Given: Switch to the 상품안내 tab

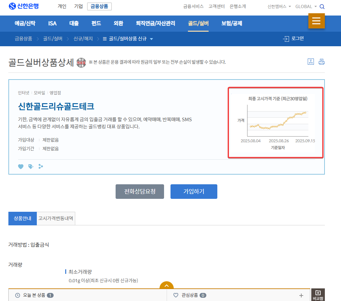Looking at the screenshot, I should point(23,218).
